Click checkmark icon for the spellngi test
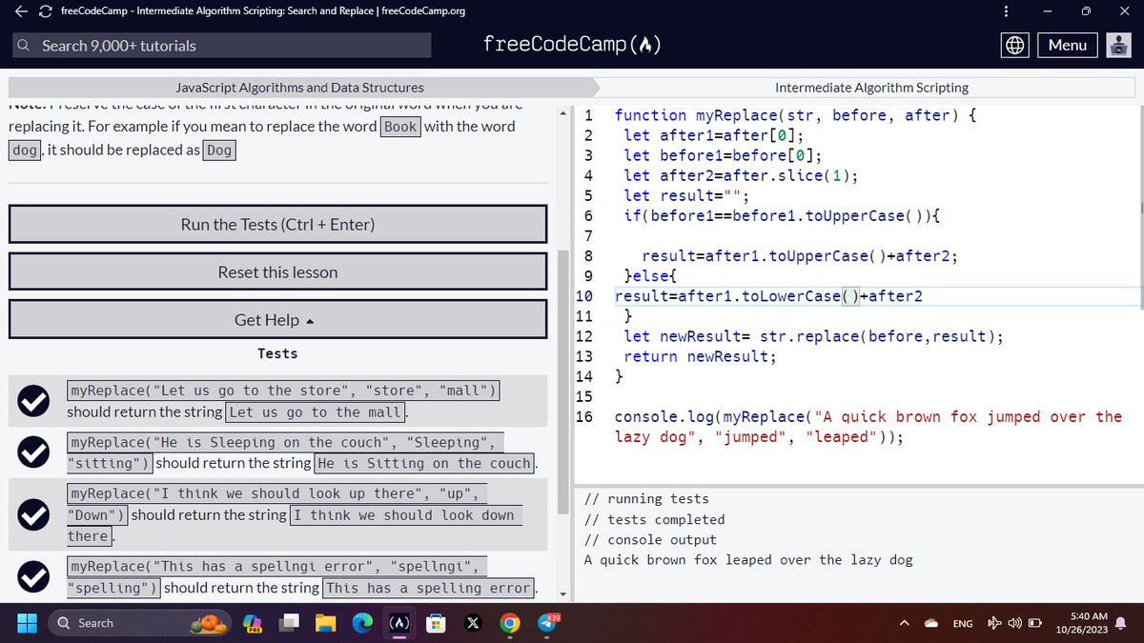This screenshot has height=643, width=1144. 34,576
